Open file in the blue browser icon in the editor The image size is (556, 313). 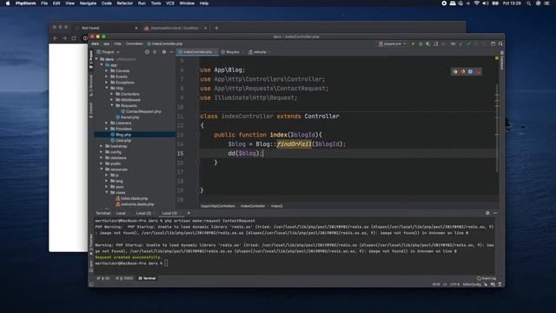[x=470, y=71]
